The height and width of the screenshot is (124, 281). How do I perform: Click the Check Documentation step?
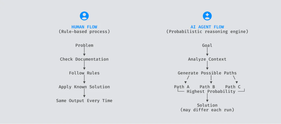[x=84, y=59]
